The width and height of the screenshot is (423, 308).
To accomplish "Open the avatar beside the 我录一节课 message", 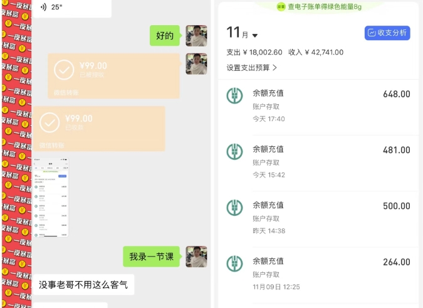I will 196,256.
